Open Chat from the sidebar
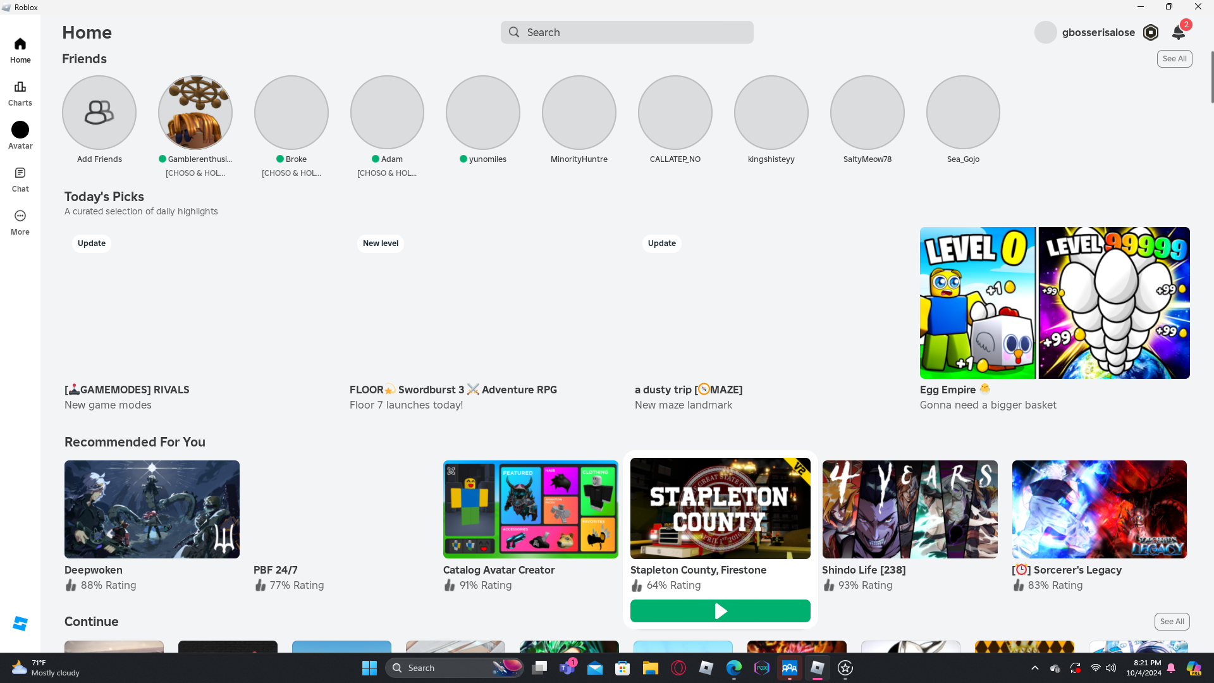 point(20,179)
